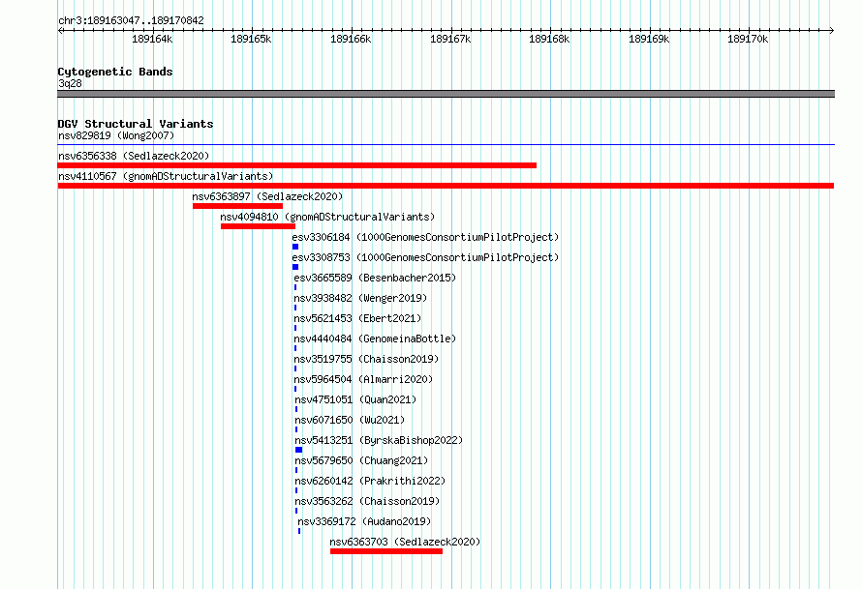Click the red bar under nsv6363897
862x589 pixels.
point(237,206)
